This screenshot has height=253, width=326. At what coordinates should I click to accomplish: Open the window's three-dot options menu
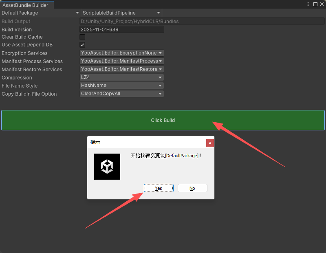[308, 4]
